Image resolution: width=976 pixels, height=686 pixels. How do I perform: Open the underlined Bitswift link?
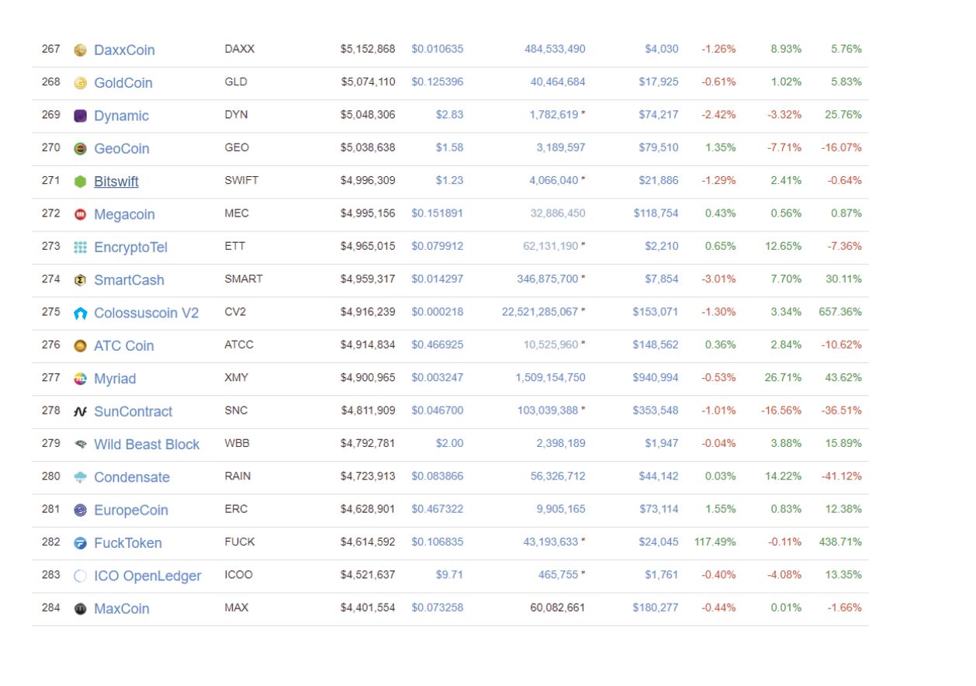click(116, 182)
